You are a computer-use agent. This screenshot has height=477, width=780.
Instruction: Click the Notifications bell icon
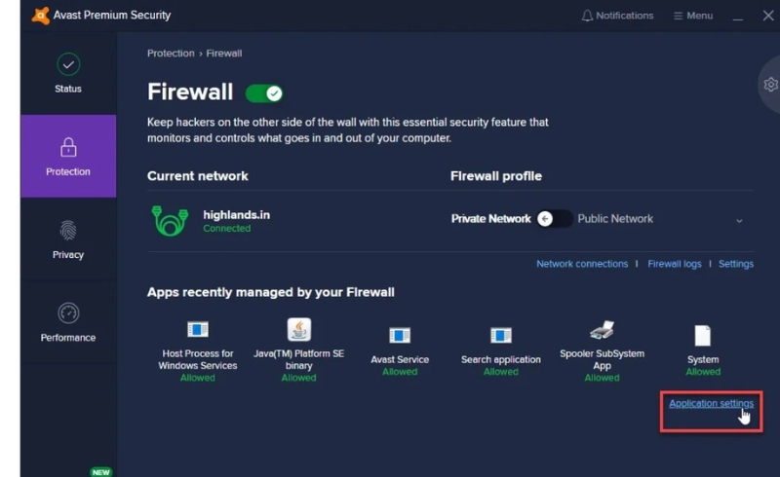click(587, 16)
